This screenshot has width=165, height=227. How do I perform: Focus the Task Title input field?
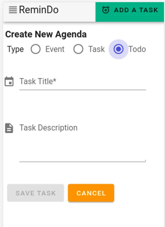tap(83, 82)
